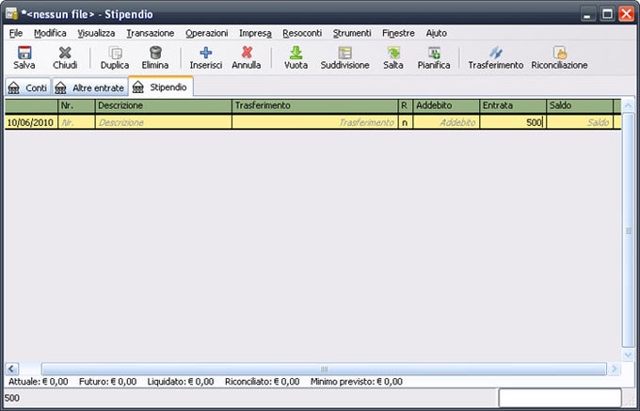Click the Attuale balance in summary bar

pos(39,382)
